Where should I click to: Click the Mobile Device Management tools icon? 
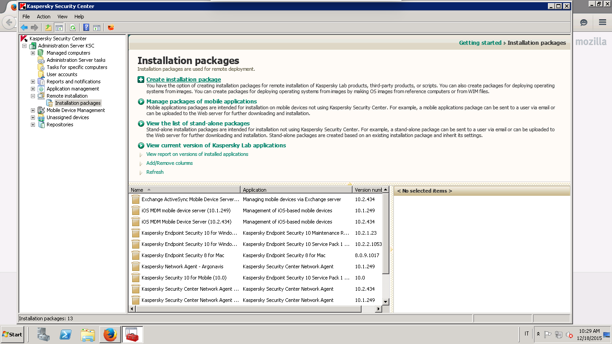coord(41,110)
